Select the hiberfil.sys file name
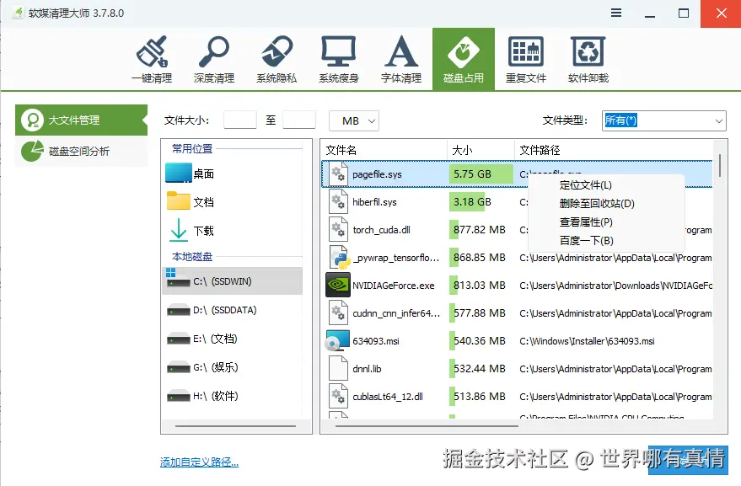Image resolution: width=741 pixels, height=486 pixels. 374,202
